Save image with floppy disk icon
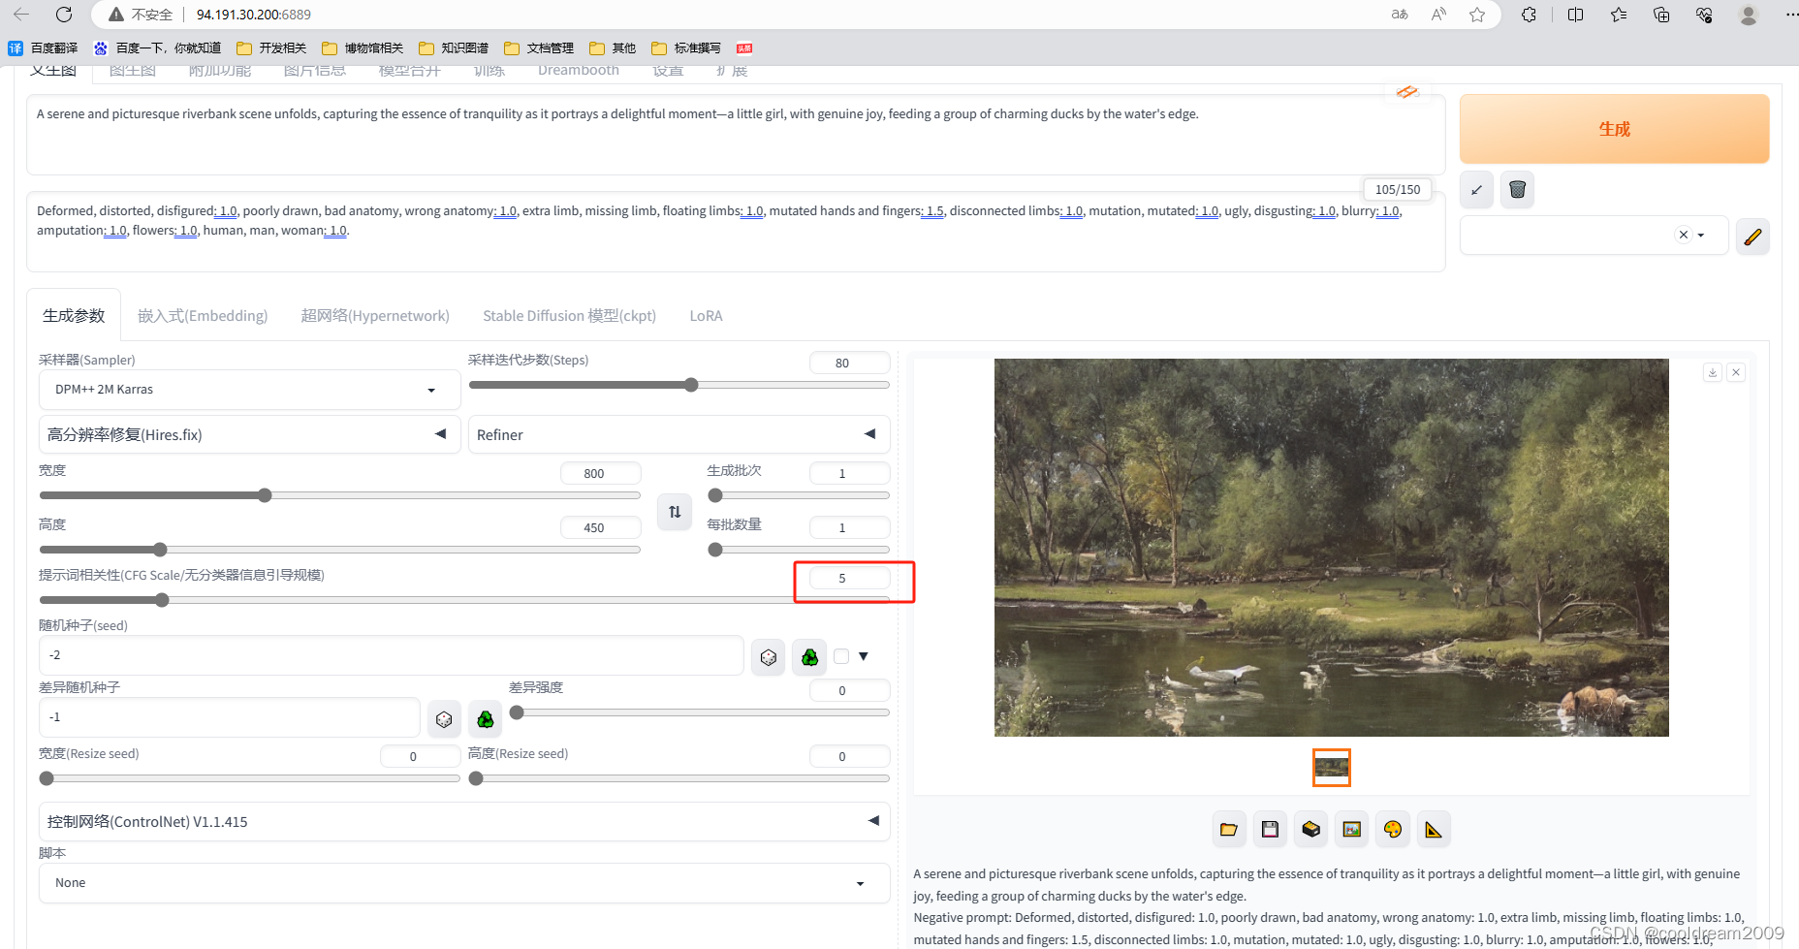This screenshot has width=1799, height=949. tap(1270, 829)
